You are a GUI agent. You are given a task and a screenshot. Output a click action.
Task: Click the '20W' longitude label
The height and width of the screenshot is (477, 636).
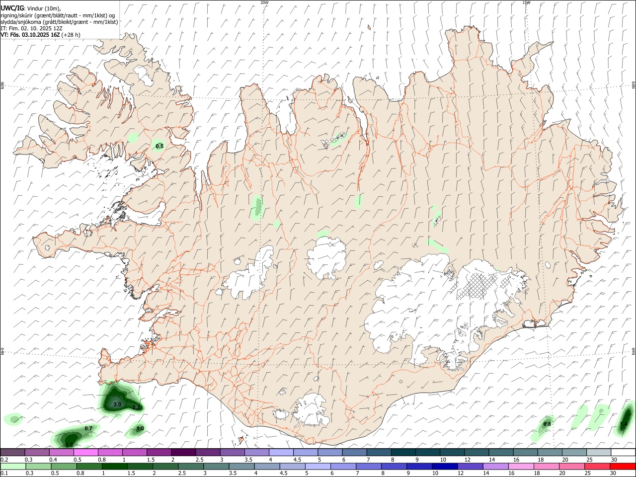(264, 2)
